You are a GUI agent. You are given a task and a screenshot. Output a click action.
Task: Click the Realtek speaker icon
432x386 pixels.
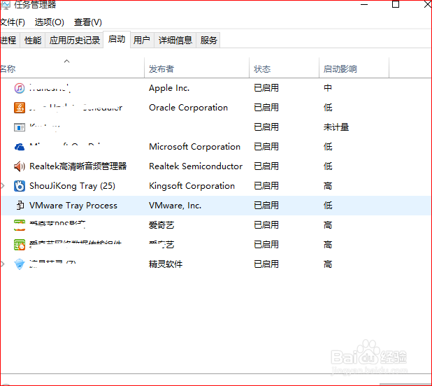pos(20,166)
